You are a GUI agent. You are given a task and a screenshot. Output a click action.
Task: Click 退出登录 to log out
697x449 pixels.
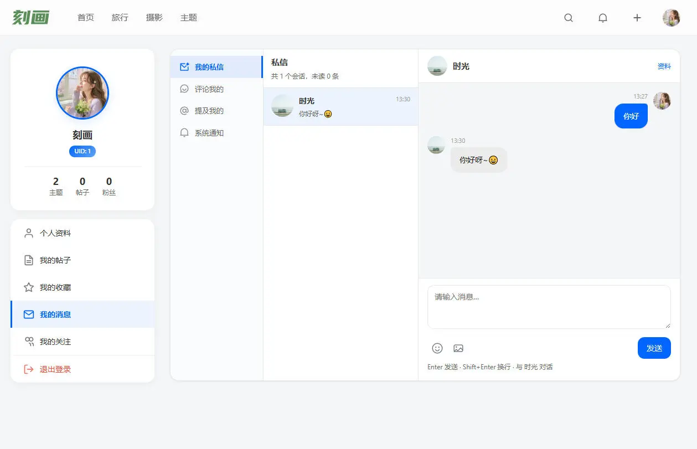click(82, 369)
